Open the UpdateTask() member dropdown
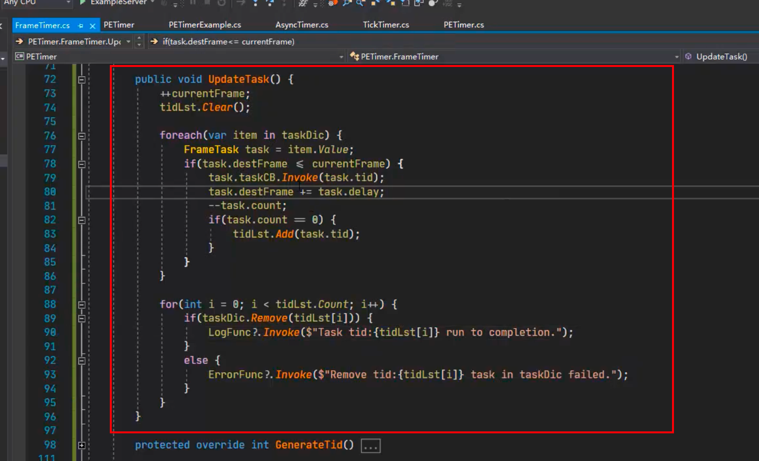The width and height of the screenshot is (759, 461). (722, 57)
